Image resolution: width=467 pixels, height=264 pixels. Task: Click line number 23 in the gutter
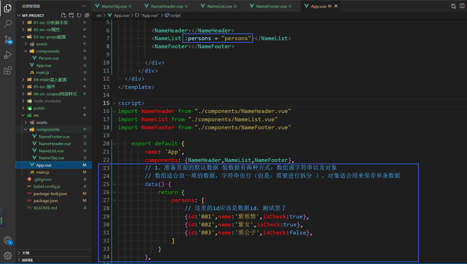106,168
